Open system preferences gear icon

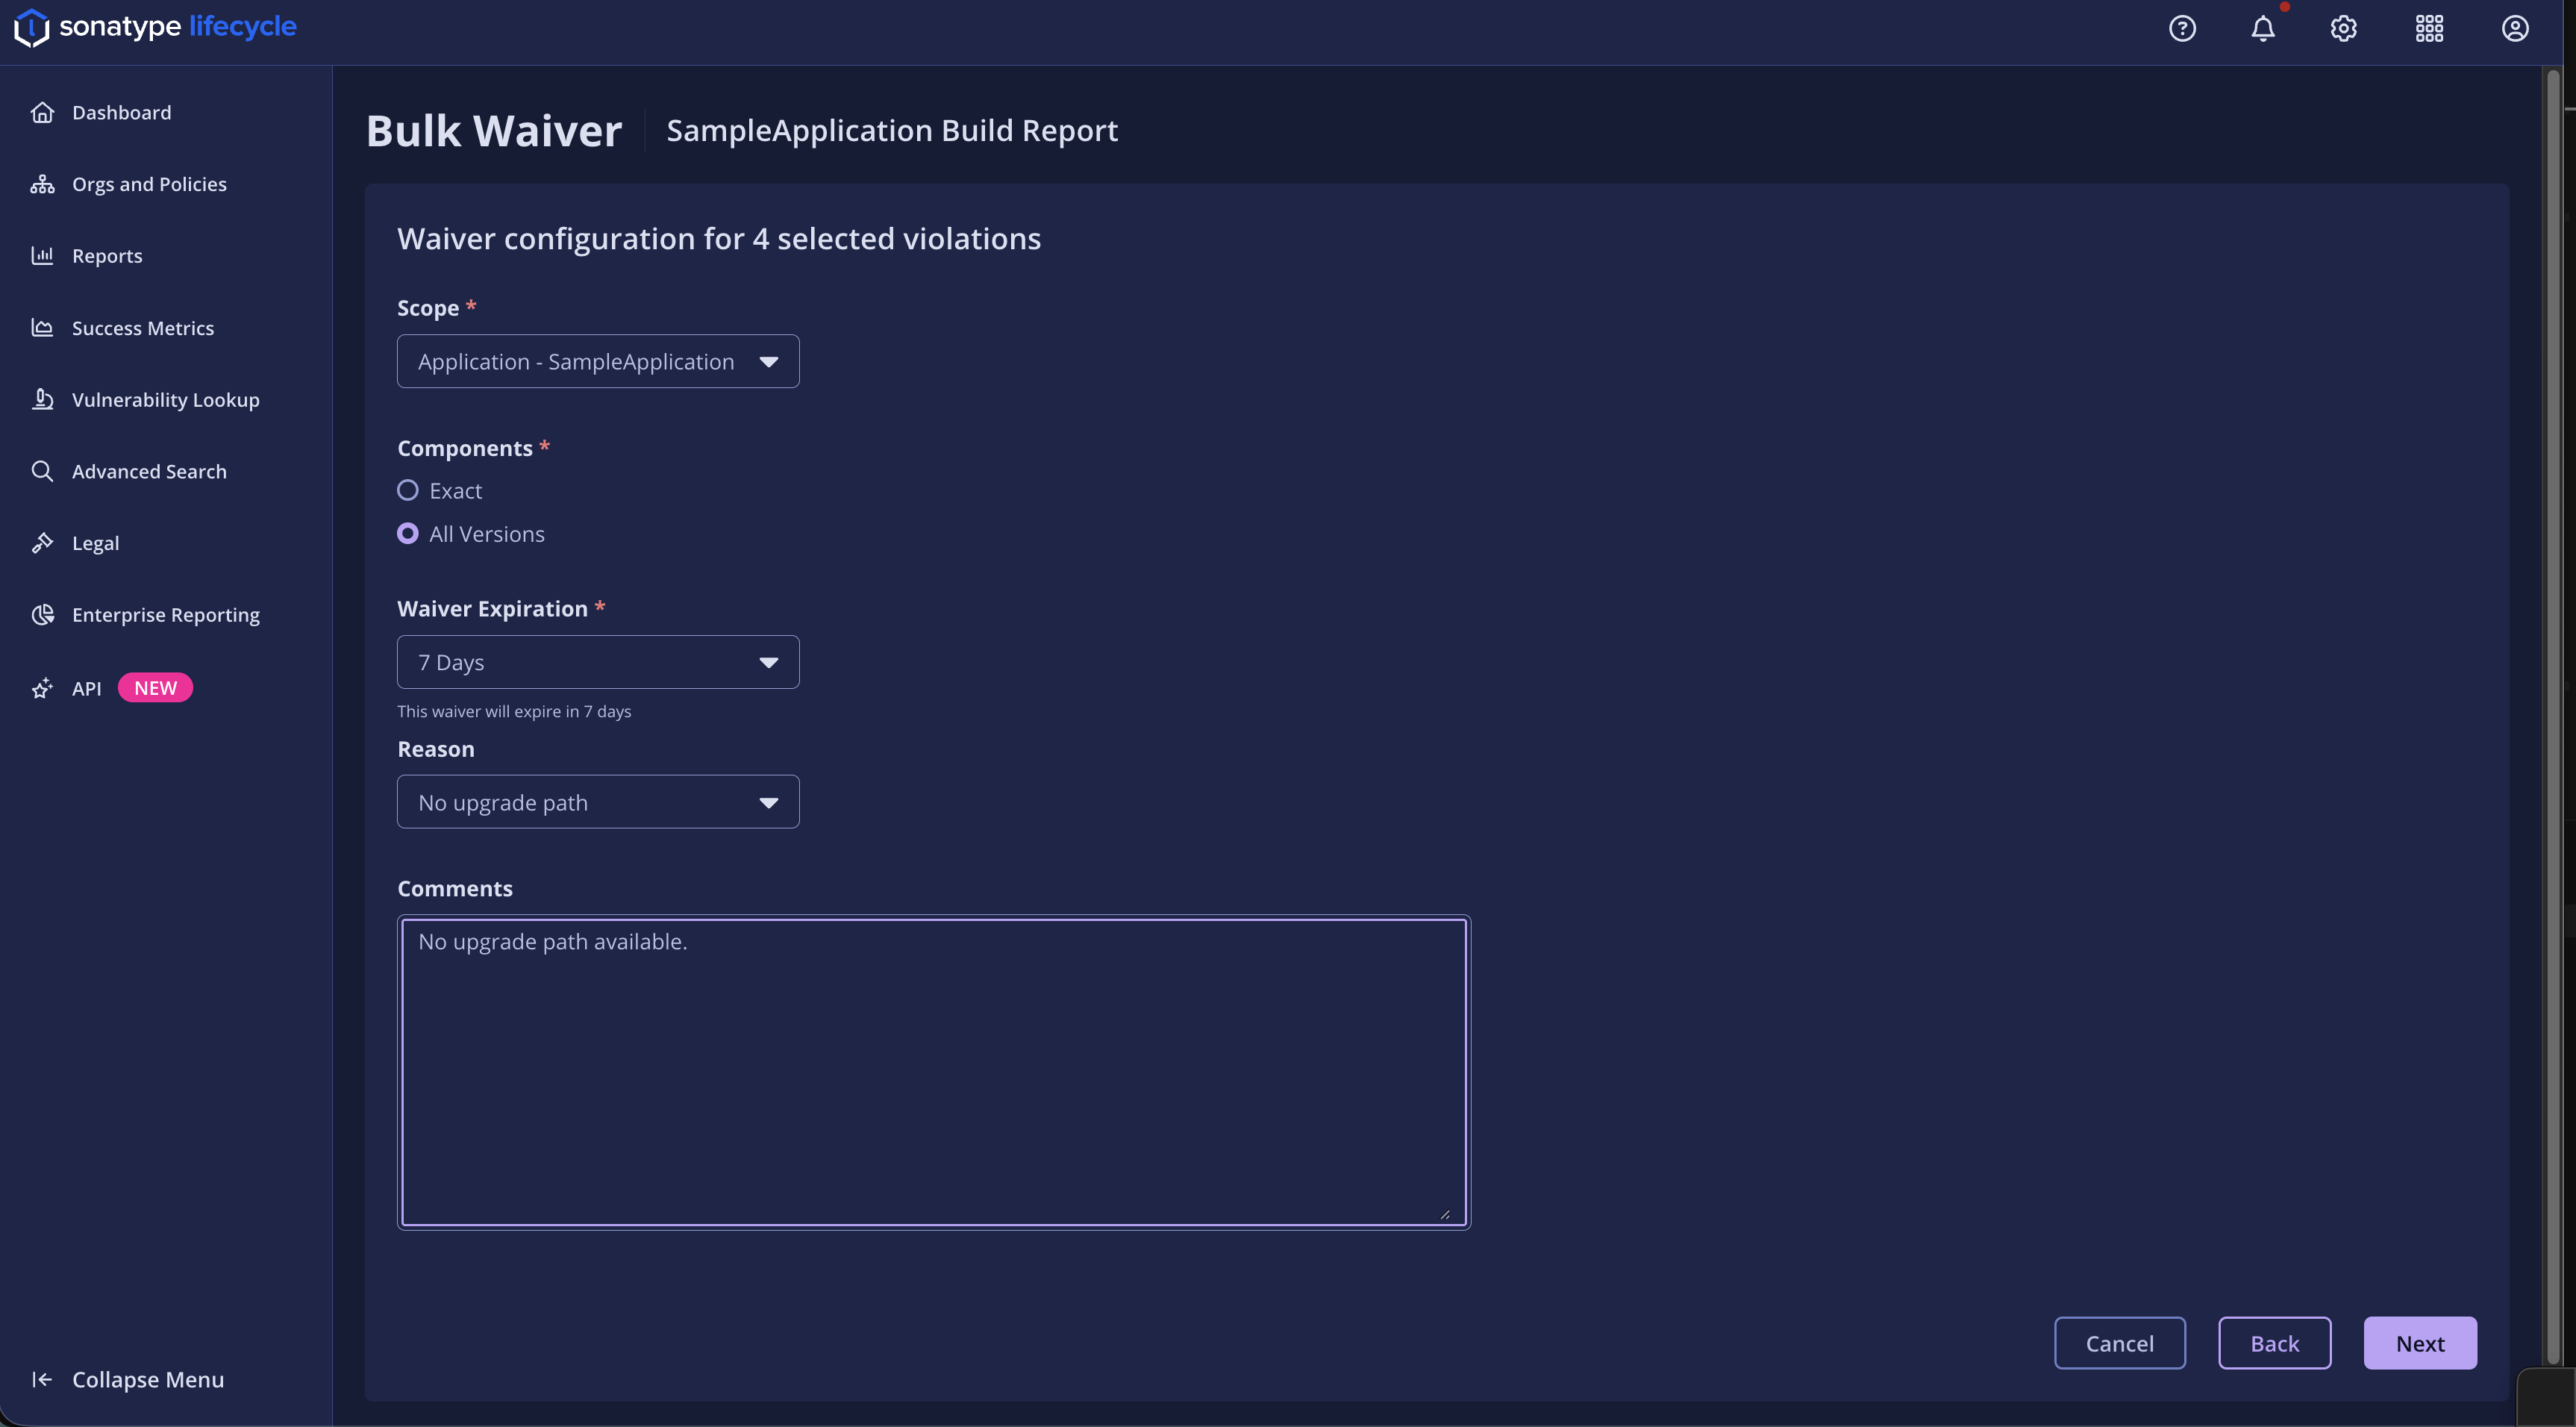pos(2344,28)
